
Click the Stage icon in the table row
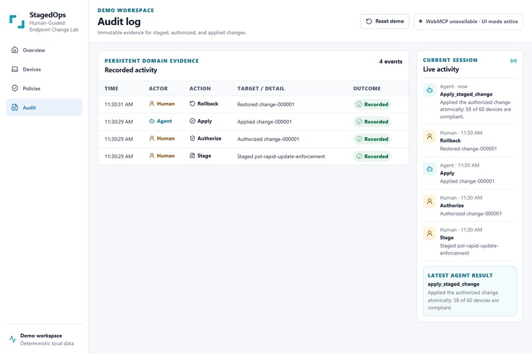point(192,156)
